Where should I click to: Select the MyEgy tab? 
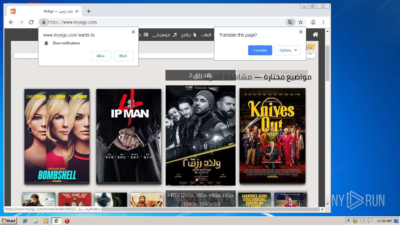[44, 11]
